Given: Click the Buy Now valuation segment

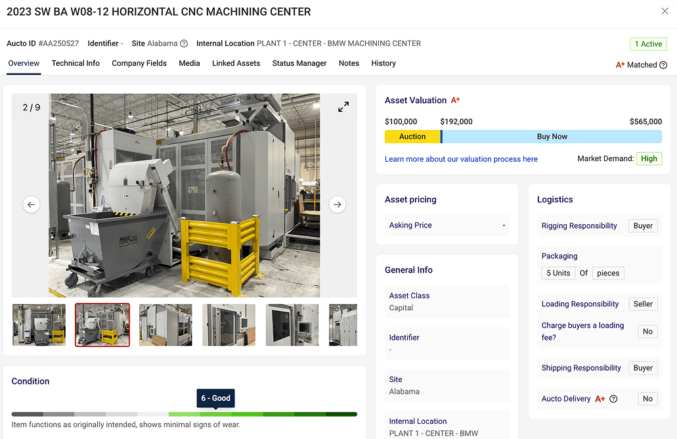Looking at the screenshot, I should pyautogui.click(x=554, y=136).
